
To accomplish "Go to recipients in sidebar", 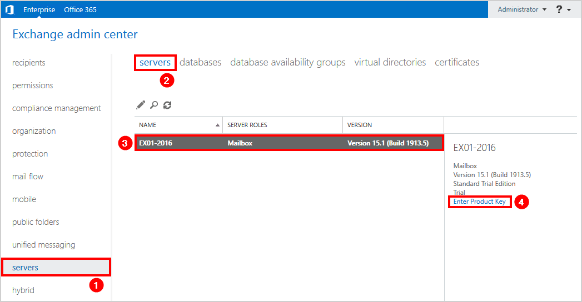I will tap(28, 63).
